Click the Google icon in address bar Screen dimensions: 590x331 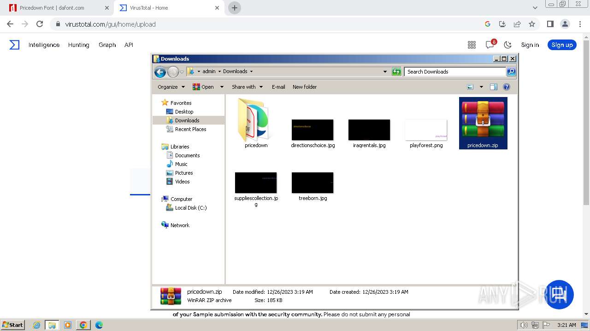(x=488, y=24)
